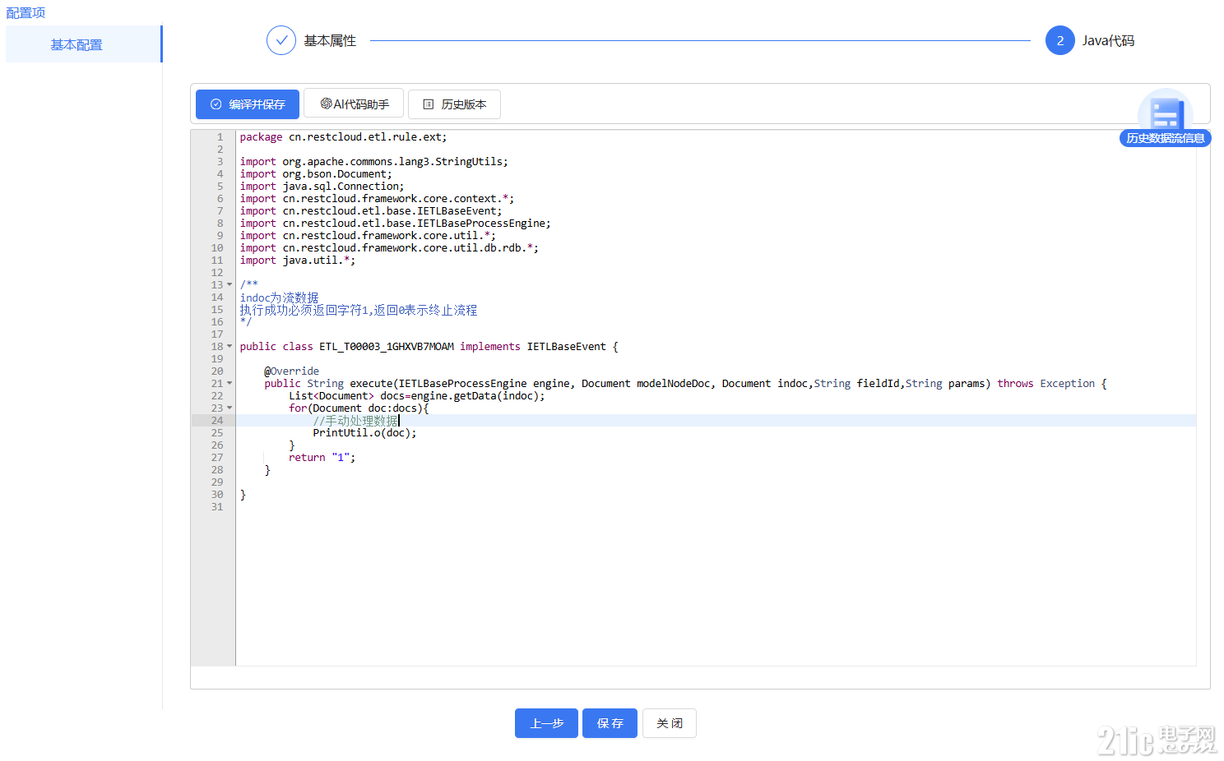Select the 基本配置 sidebar item
Image resolution: width=1224 pixels, height=761 pixels.
tap(84, 44)
